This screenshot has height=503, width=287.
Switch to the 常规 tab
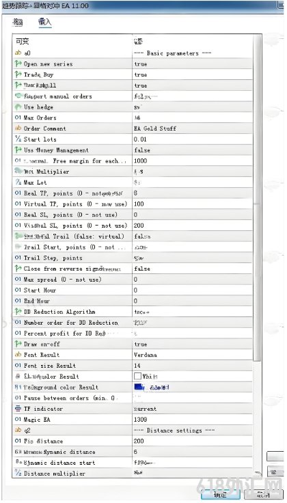(x=18, y=22)
